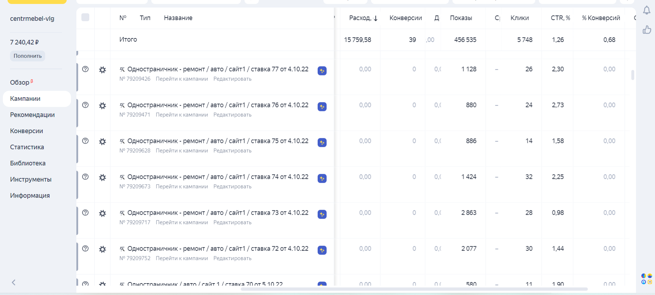
Task: Click the Конверсии column header in table
Action: point(405,18)
